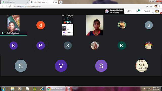Select the girl in red video tile
This screenshot has width=162, height=91.
(95, 25)
